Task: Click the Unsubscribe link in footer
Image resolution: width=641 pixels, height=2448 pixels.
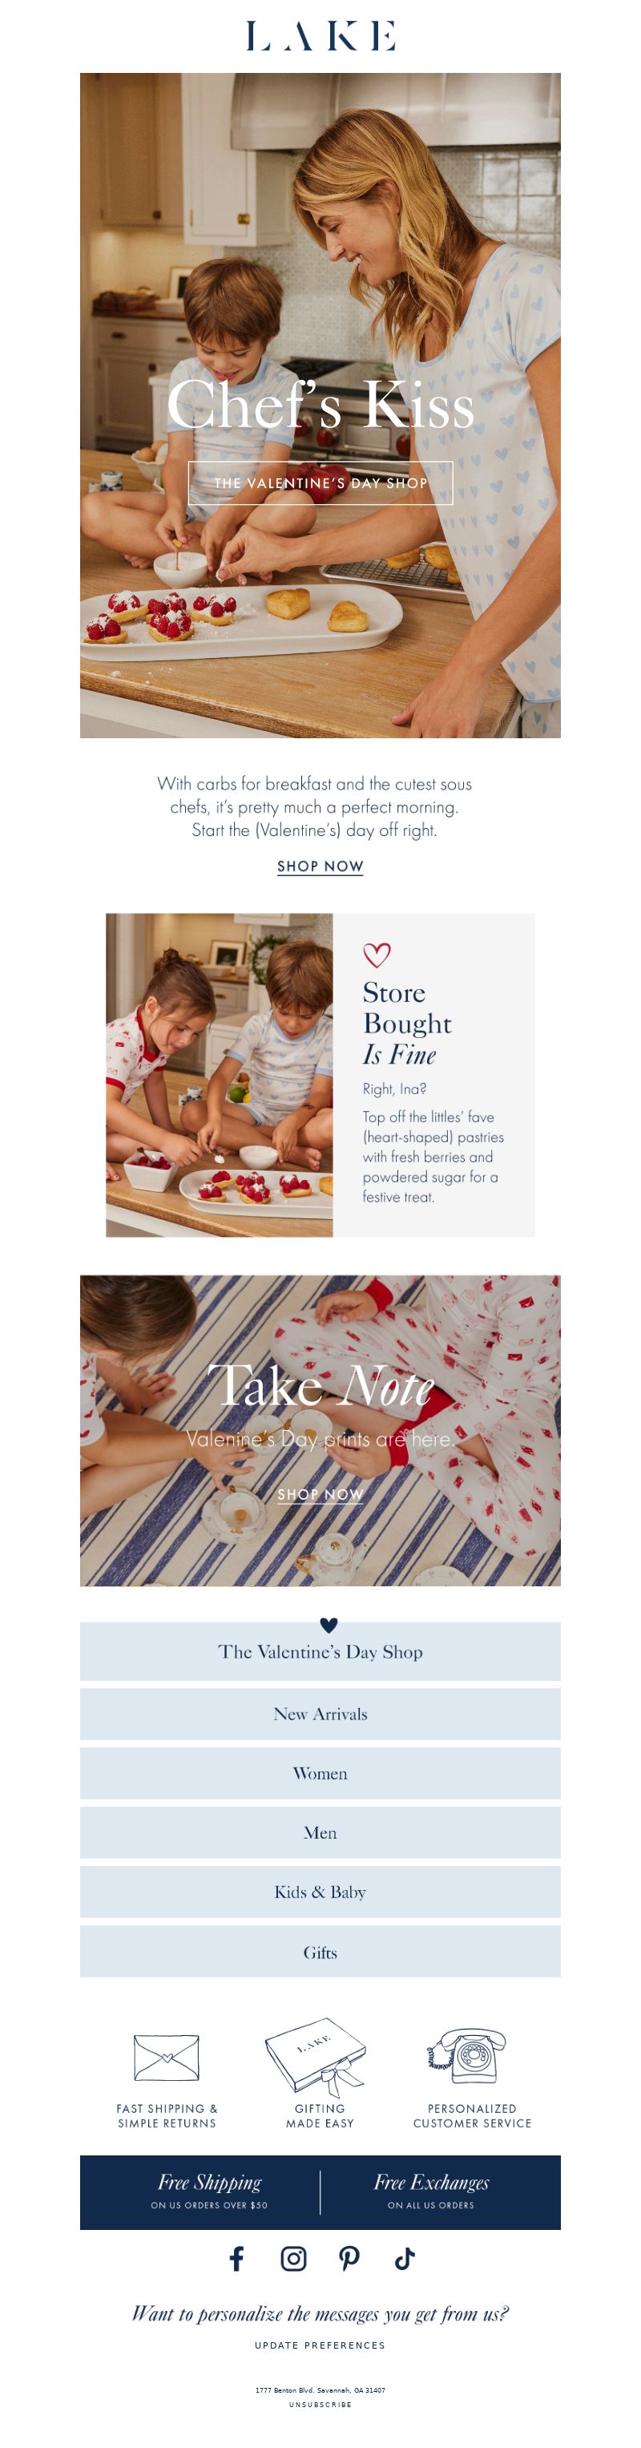Action: point(320,2404)
